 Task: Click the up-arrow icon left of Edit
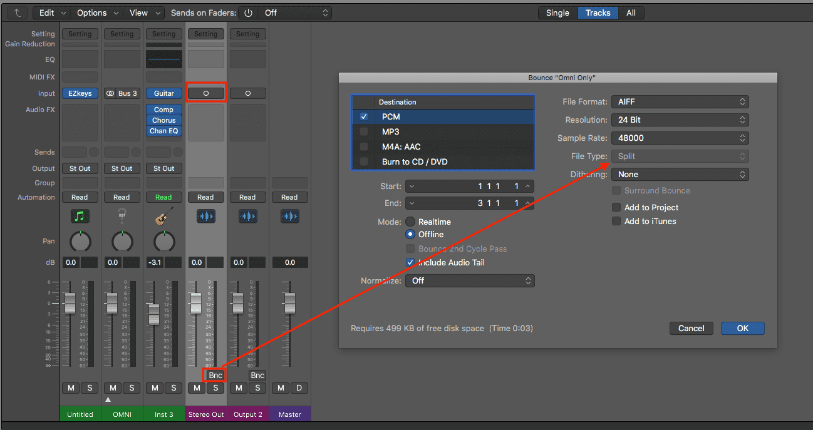[17, 13]
